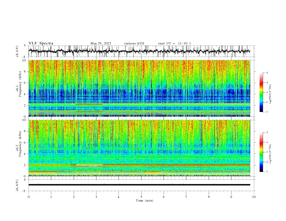Click the time axis tick label "9"

[231, 197]
